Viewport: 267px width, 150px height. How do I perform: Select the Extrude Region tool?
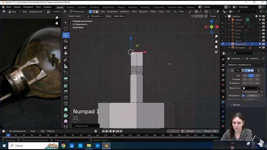click(66, 80)
